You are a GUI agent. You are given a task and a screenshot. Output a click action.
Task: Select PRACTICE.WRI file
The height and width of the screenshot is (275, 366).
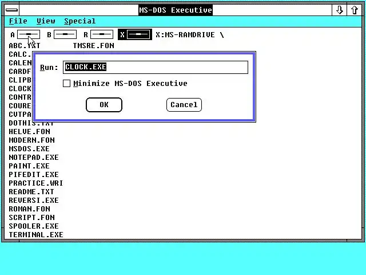(x=36, y=183)
